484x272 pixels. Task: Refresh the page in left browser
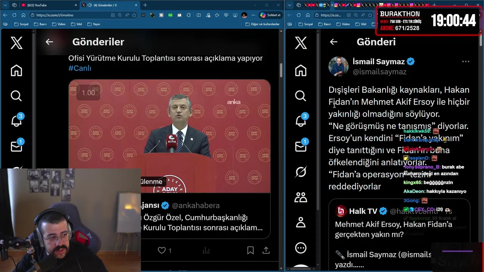14,15
